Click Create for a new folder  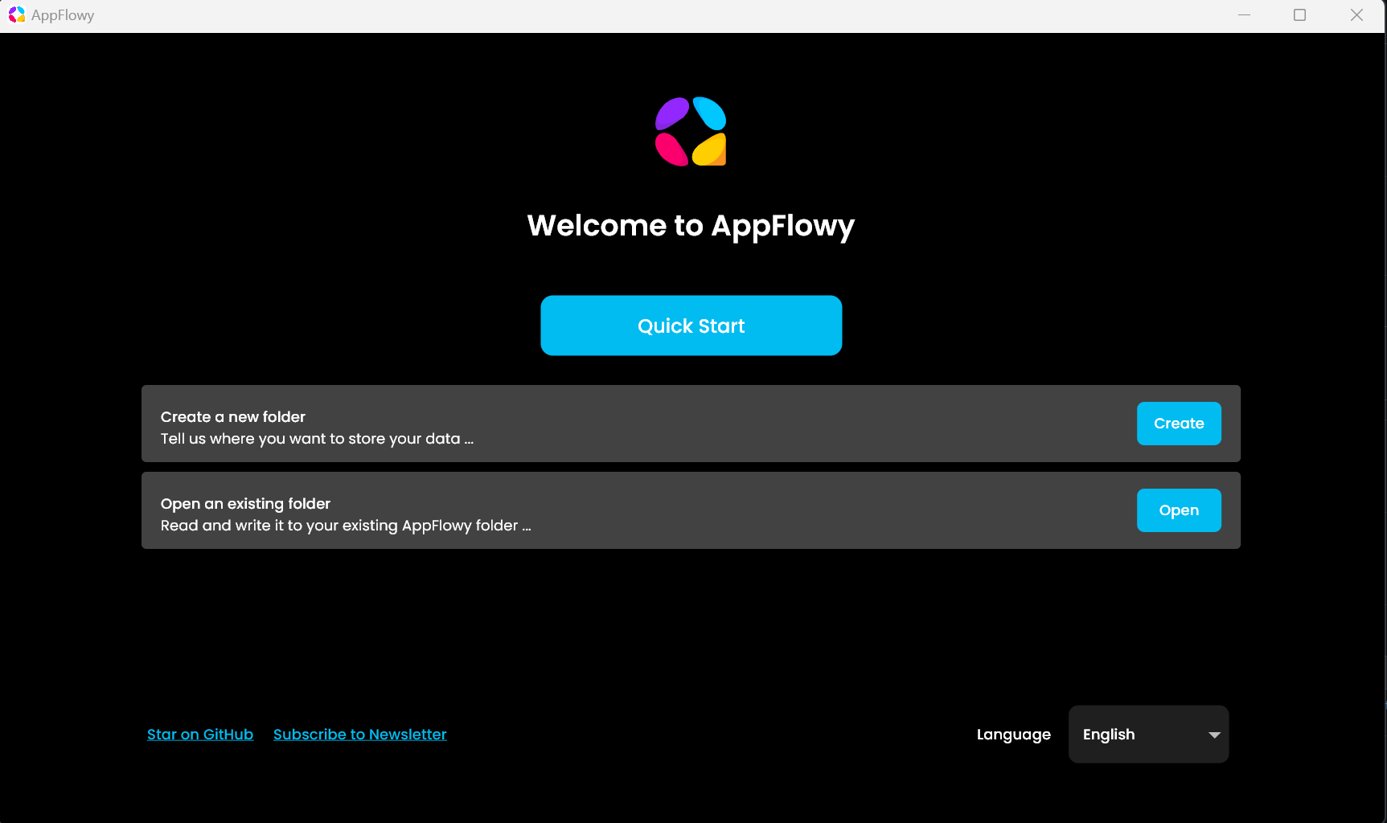click(x=1179, y=424)
